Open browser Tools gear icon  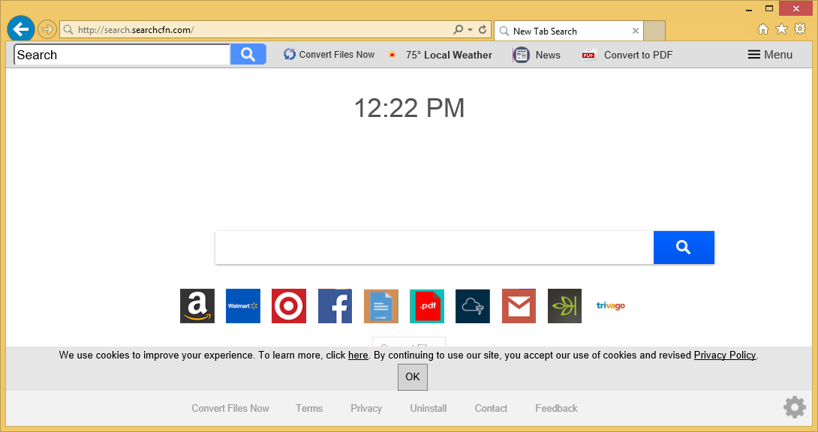click(800, 28)
